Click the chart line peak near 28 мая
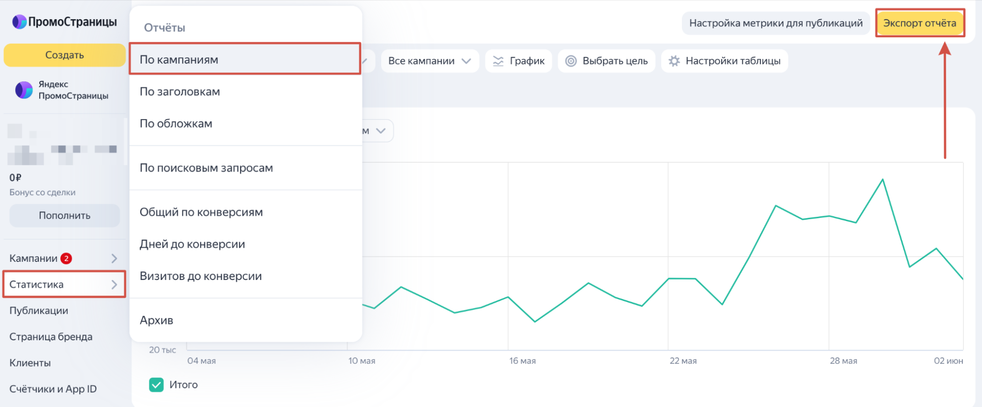 tap(882, 180)
